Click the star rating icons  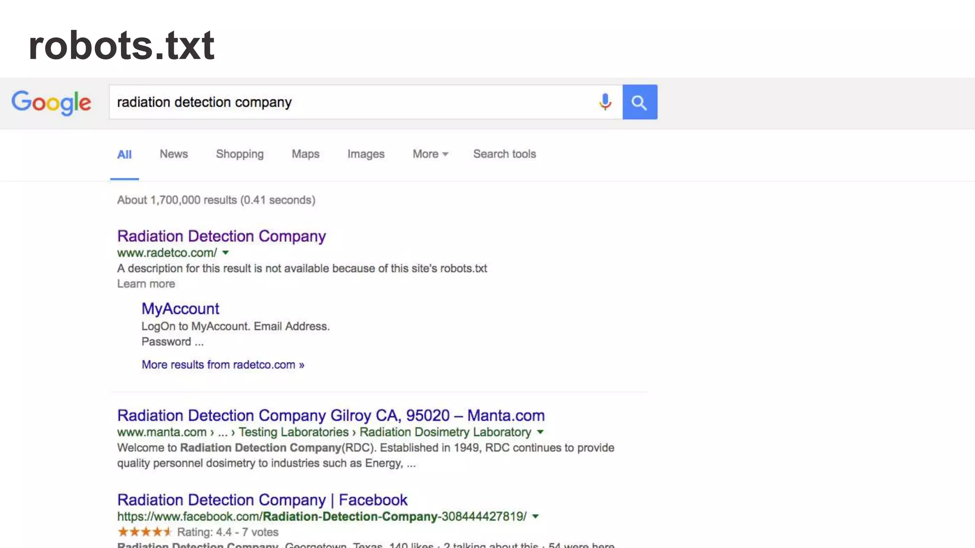click(x=144, y=532)
